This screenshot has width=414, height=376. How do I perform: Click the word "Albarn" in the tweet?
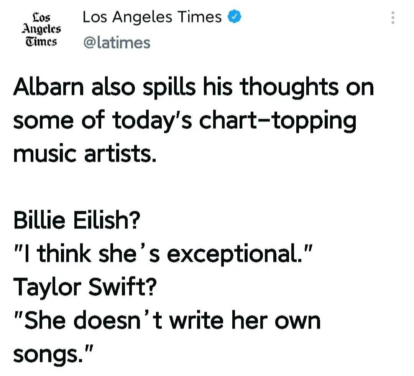click(x=48, y=87)
